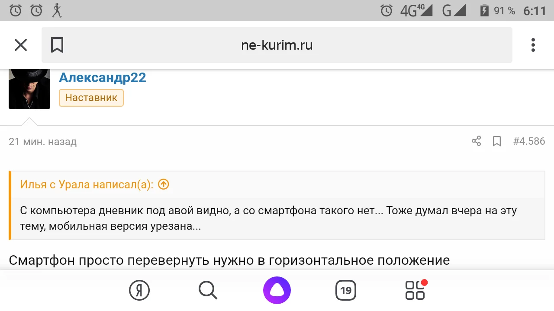Open tab switcher showing 19 tabs

[346, 290]
